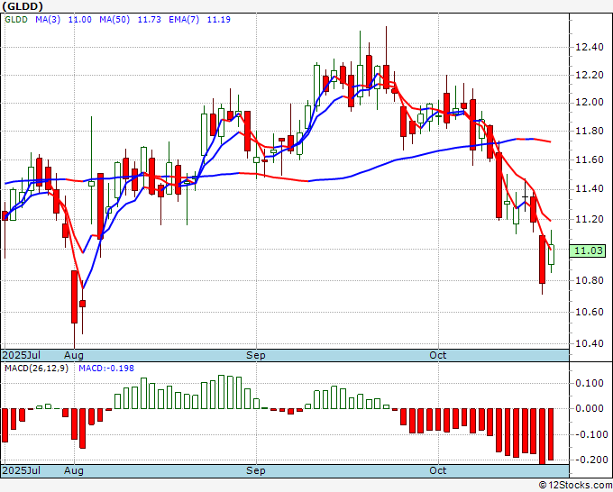Click the 11.60 price axis label
Screen dimensions: 613x492
click(590, 159)
